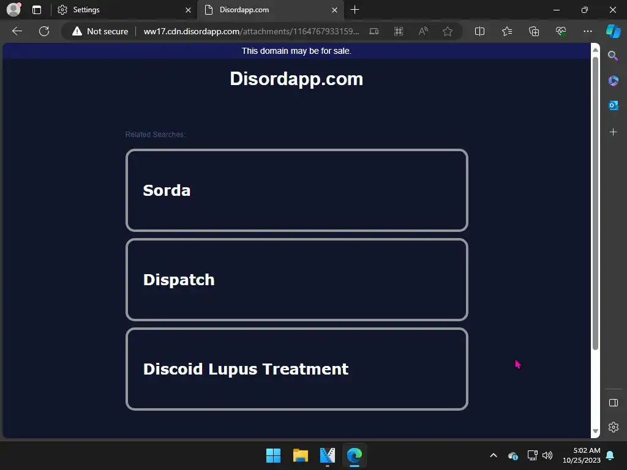Minimize the Edge window
627x470 pixels.
coord(556,10)
